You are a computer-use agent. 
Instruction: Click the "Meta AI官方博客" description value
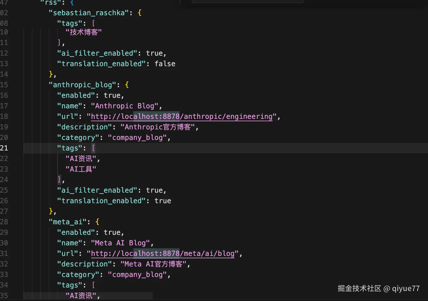153,264
